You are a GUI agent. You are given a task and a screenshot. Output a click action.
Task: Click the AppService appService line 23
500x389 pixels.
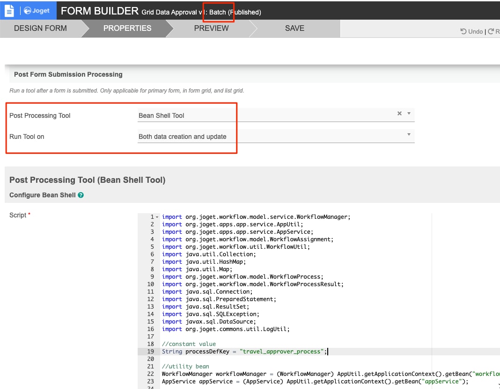[315, 382]
